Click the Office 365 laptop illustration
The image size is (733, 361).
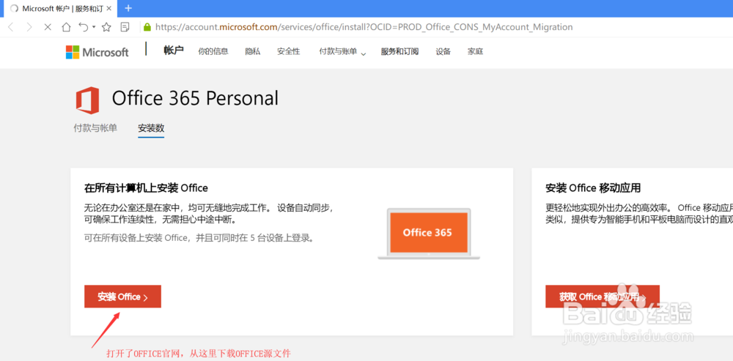pyautogui.click(x=428, y=234)
